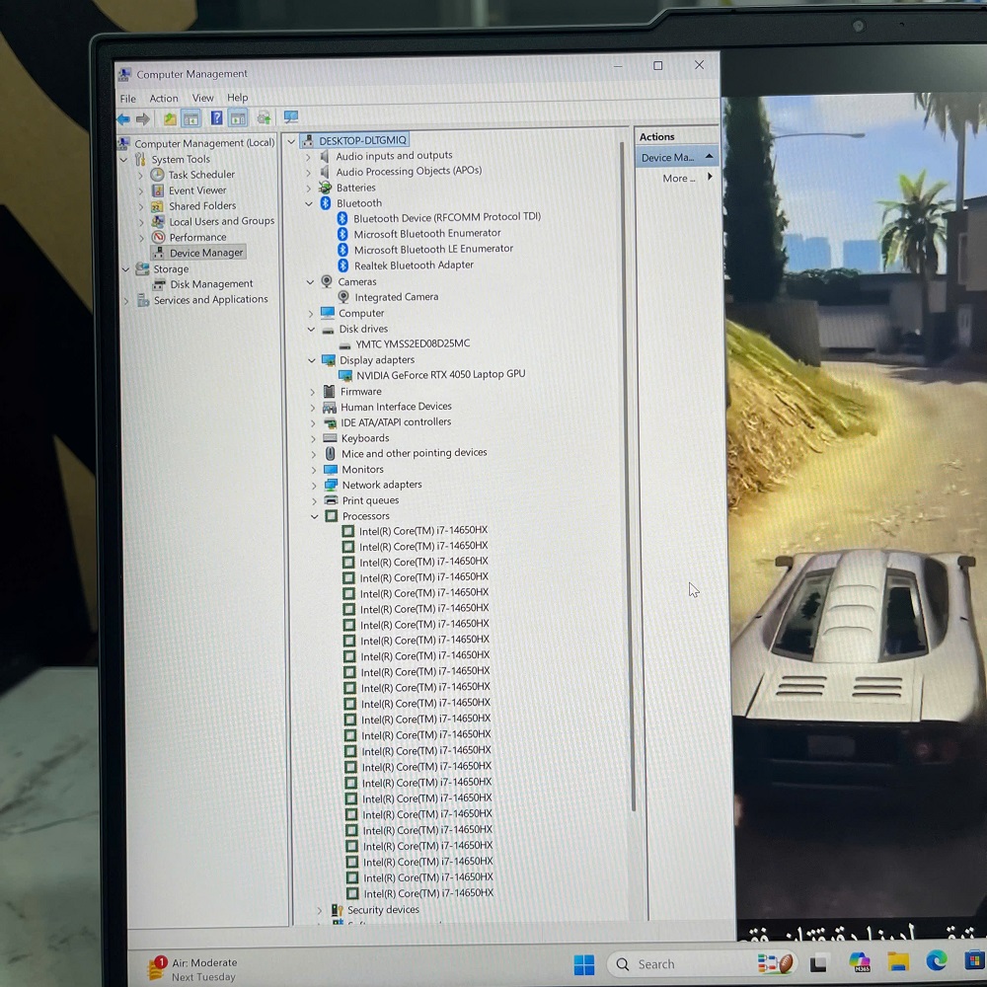
Task: Click More in the Actions pane
Action: click(678, 179)
